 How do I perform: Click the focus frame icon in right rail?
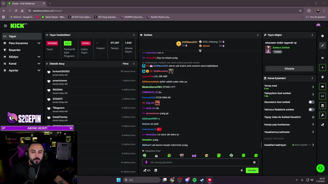coord(322,58)
